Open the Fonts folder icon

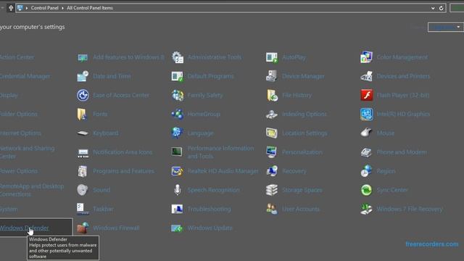tap(82, 115)
